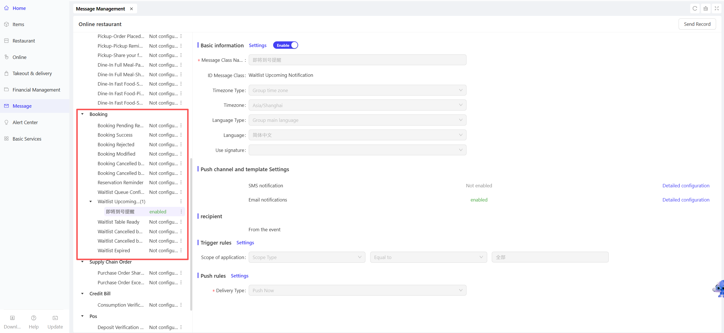Collapse the Waitlist Upcoming tree node
This screenshot has width=724, height=333.
pyautogui.click(x=91, y=202)
